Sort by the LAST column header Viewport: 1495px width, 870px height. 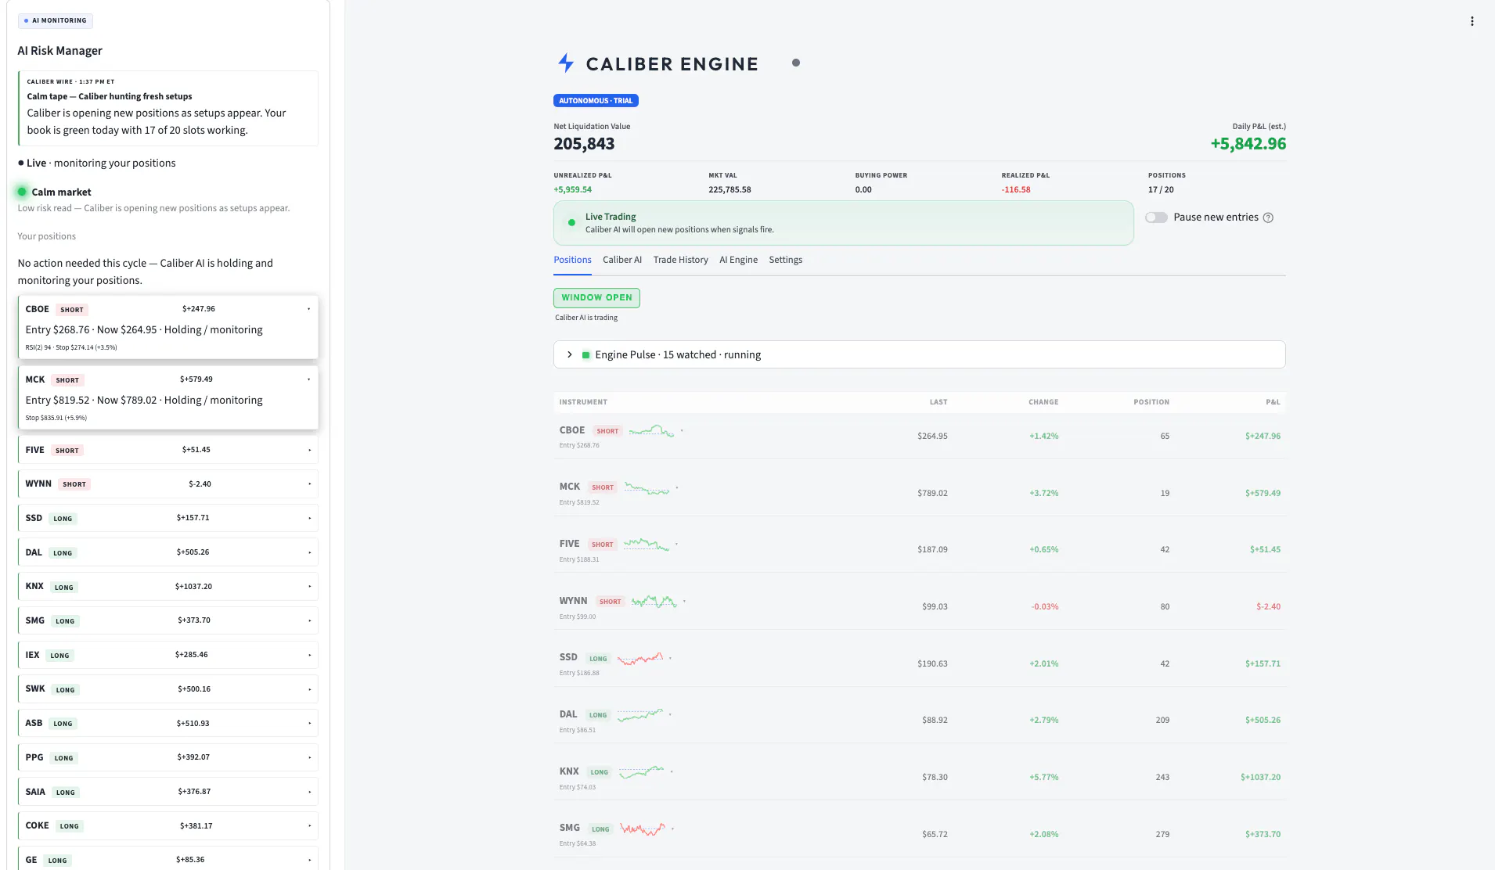coord(938,402)
